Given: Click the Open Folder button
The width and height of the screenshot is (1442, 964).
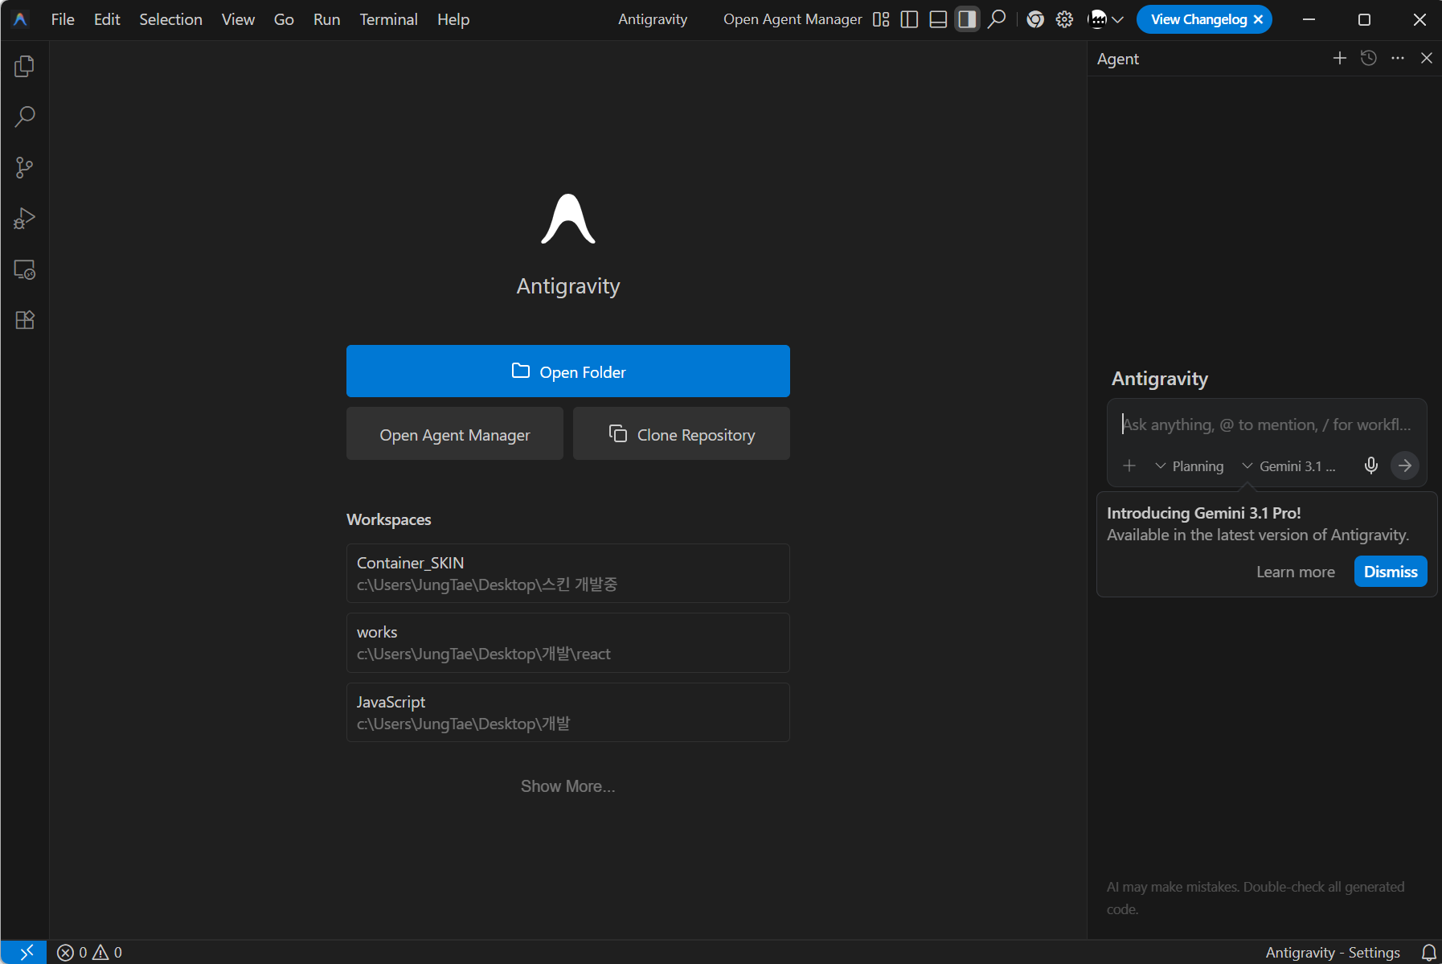Looking at the screenshot, I should [567, 371].
